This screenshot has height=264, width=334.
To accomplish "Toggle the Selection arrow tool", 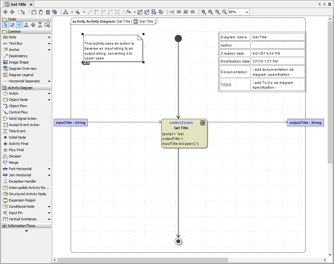I will tap(6, 25).
